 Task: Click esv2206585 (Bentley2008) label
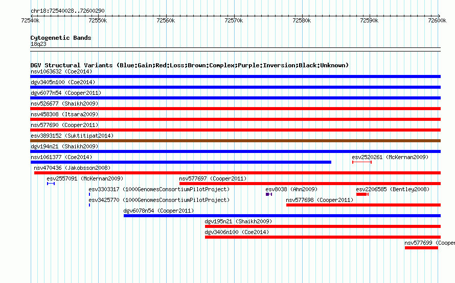(393, 189)
